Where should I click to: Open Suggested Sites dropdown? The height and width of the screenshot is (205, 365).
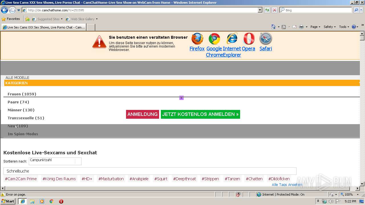pyautogui.click(x=47, y=19)
